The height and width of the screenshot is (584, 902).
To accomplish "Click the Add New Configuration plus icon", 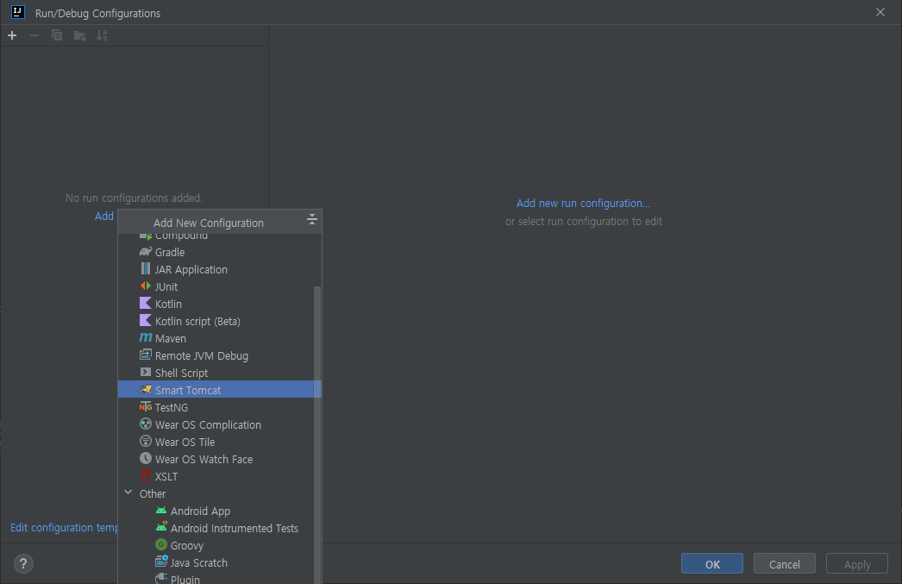I will (x=12, y=35).
